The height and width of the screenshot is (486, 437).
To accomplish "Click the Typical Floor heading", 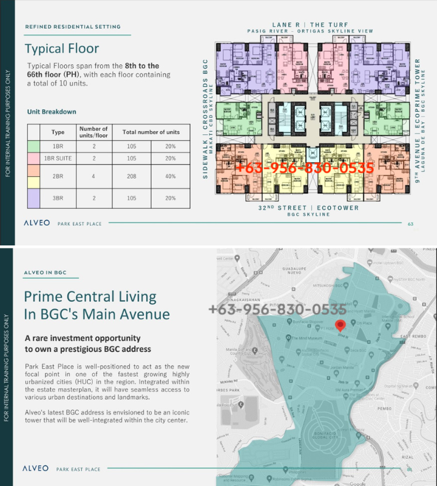I will point(62,49).
